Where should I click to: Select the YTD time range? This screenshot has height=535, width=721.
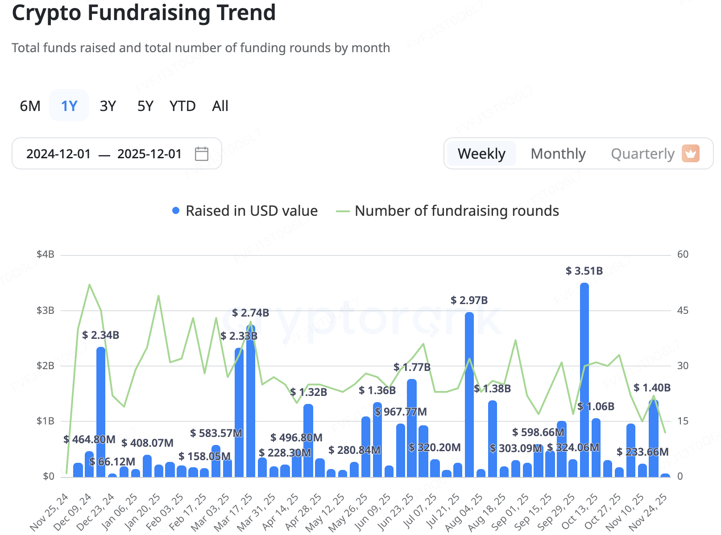[x=182, y=106]
